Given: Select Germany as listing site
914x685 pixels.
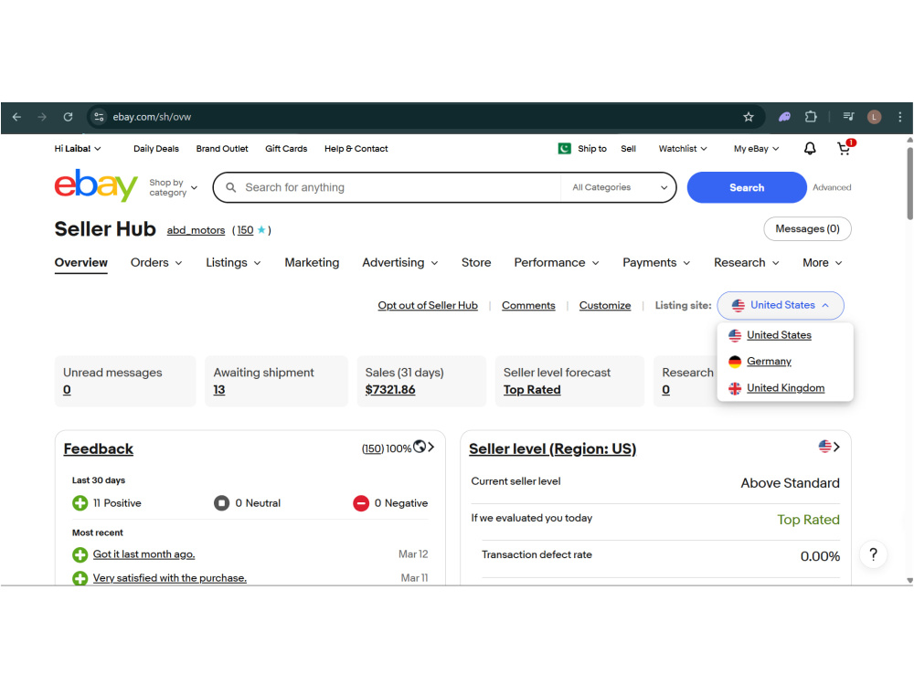Looking at the screenshot, I should (769, 362).
